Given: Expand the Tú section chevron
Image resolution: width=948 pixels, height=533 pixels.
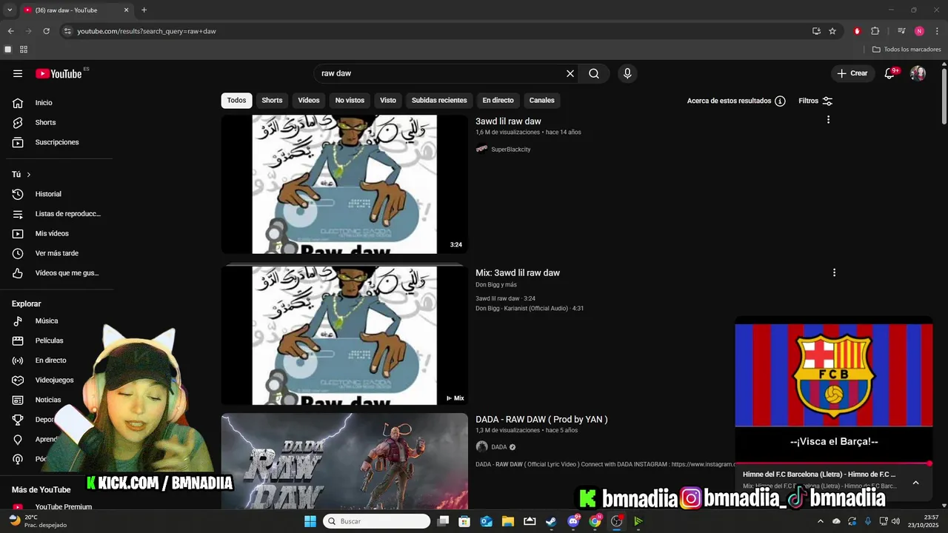Looking at the screenshot, I should pos(29,175).
